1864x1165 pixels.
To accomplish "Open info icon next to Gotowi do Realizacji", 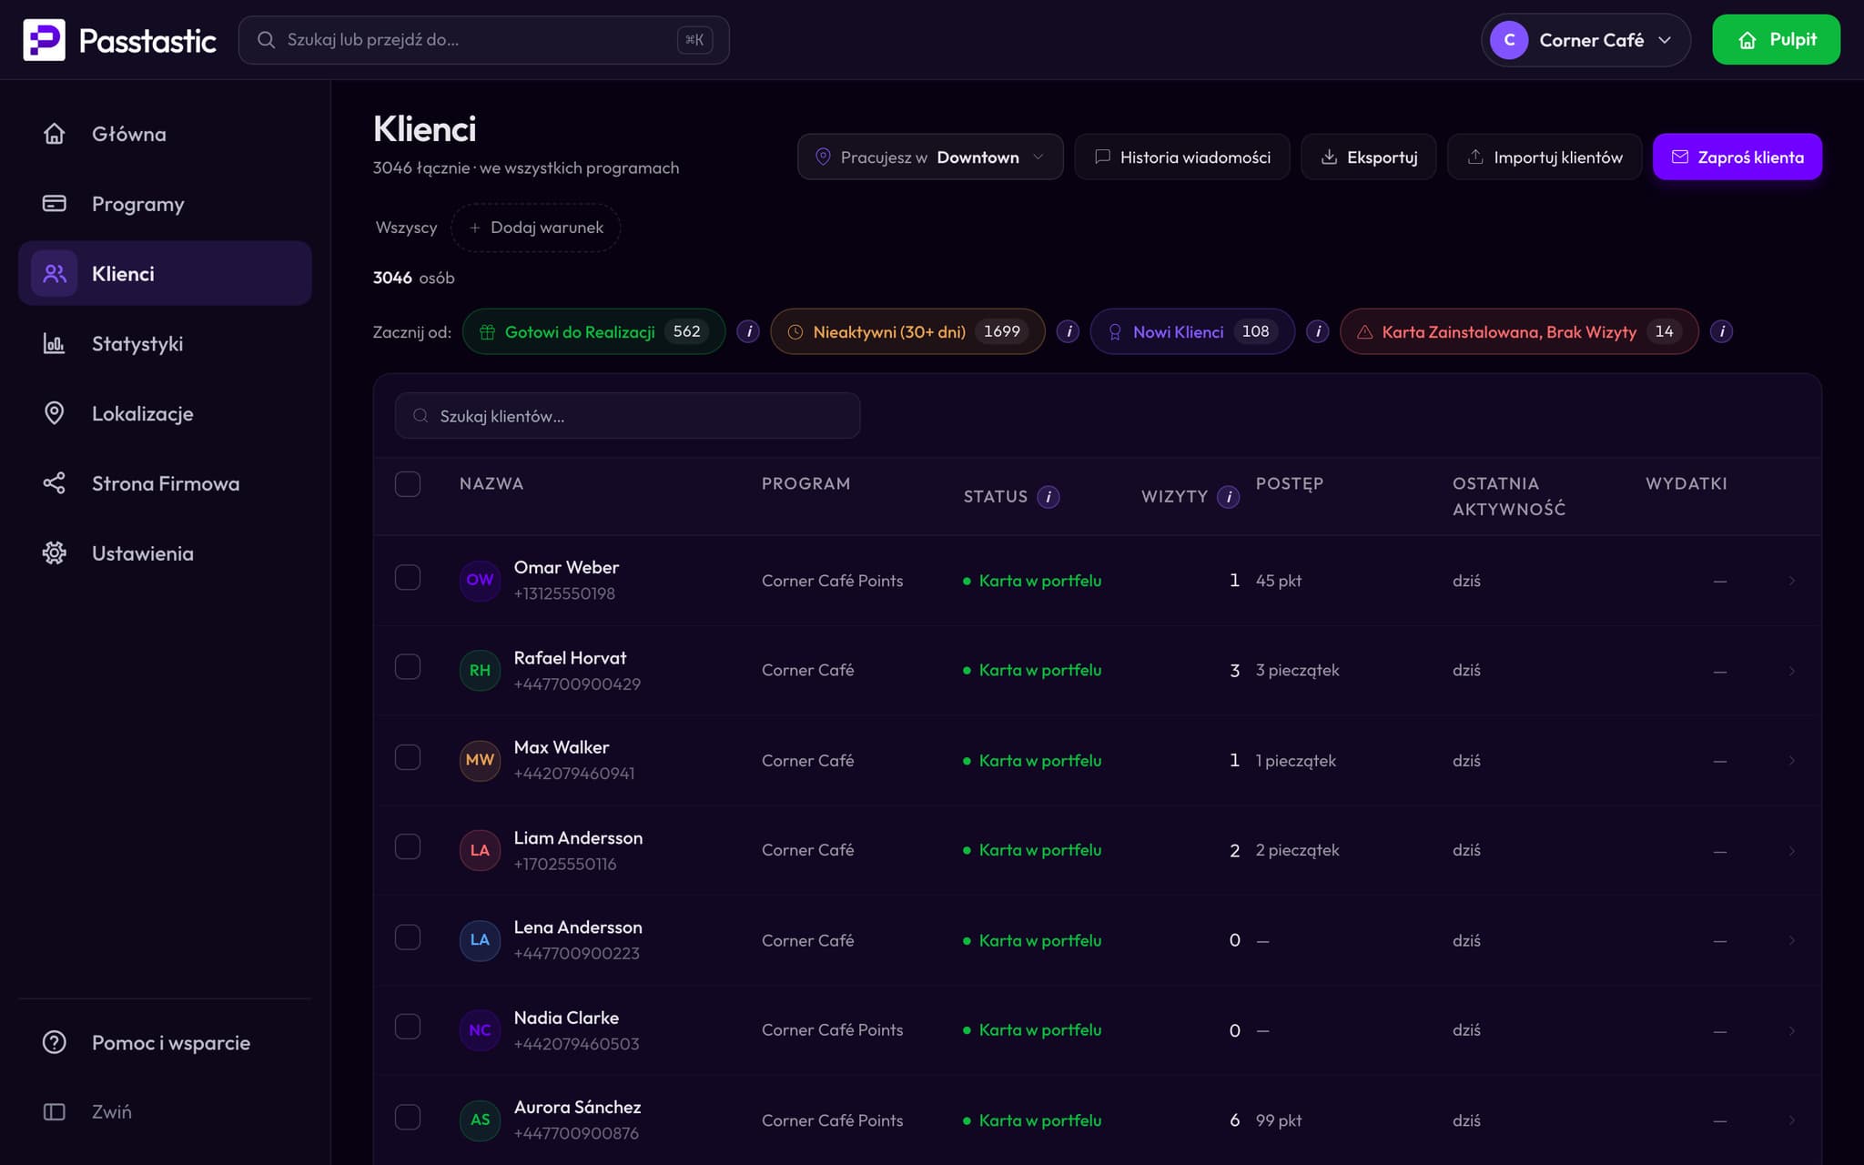I will 748,331.
